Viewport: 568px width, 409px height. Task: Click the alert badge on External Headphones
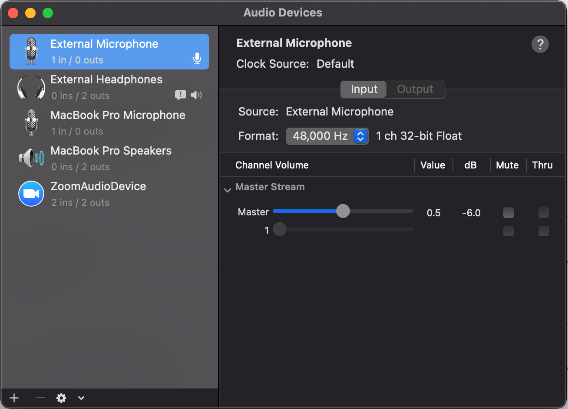pyautogui.click(x=180, y=95)
